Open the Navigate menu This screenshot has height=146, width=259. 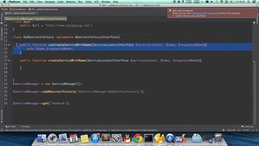[50, 2]
